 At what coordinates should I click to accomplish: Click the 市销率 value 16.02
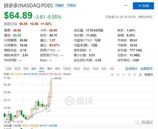tap(134, 45)
